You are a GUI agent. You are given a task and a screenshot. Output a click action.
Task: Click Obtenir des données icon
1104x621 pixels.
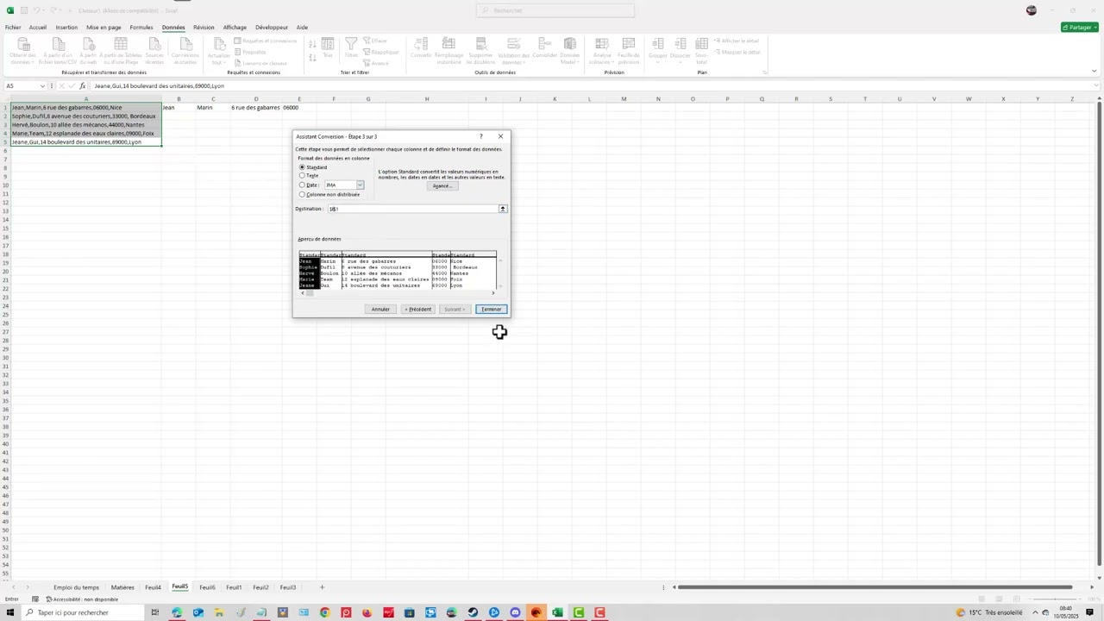click(x=23, y=51)
